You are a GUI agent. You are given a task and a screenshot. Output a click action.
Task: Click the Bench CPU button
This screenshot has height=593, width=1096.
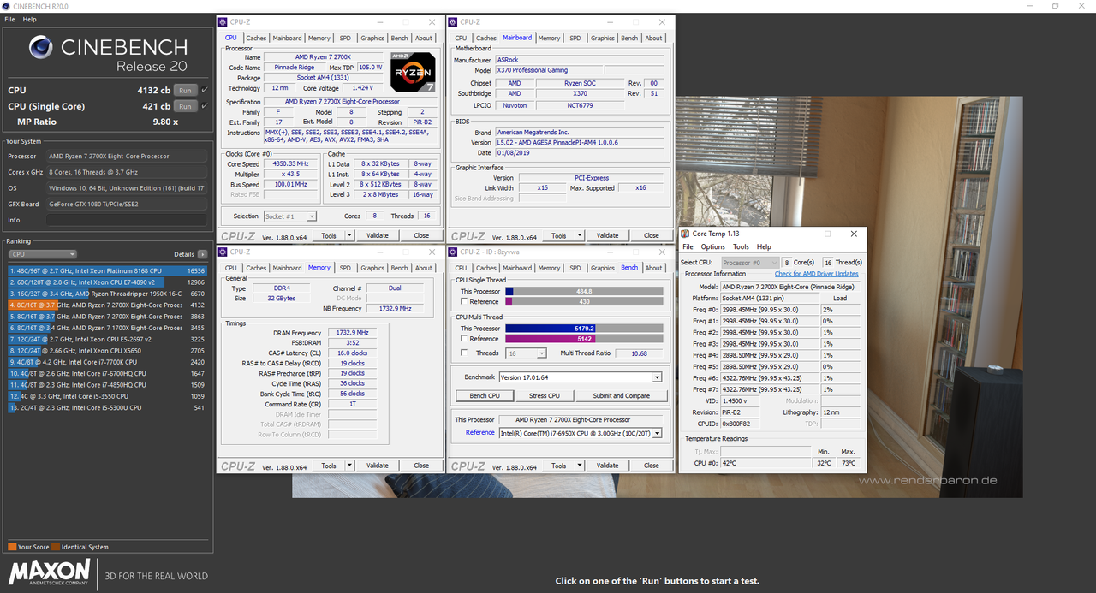(485, 395)
